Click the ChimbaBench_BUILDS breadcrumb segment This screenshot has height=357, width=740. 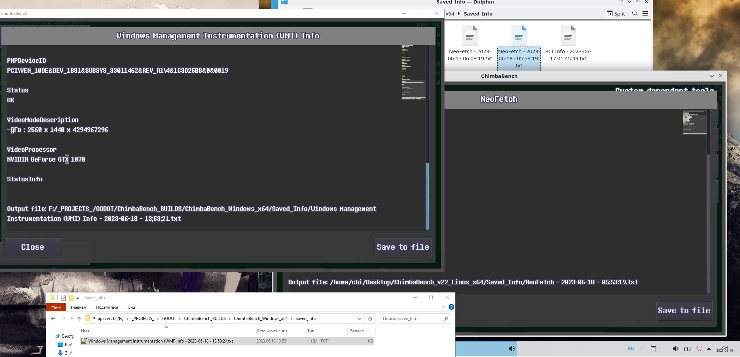[x=205, y=319]
